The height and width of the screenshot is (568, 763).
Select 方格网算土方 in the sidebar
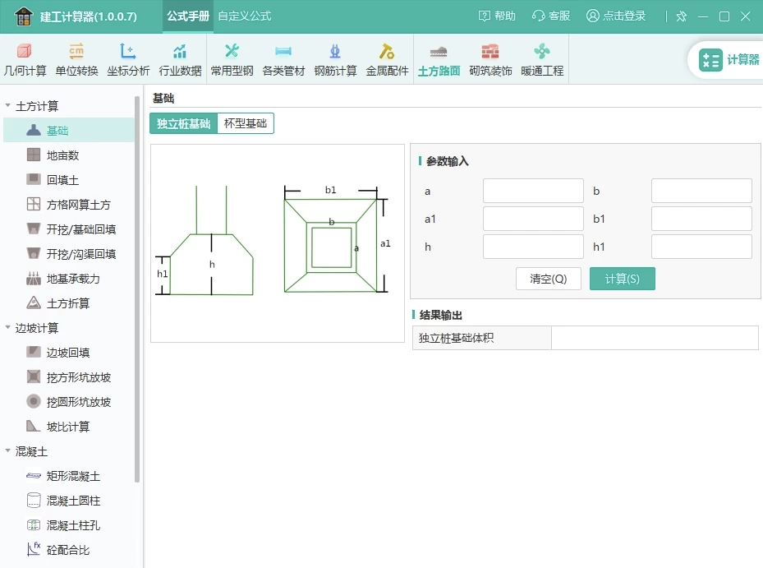pos(78,205)
